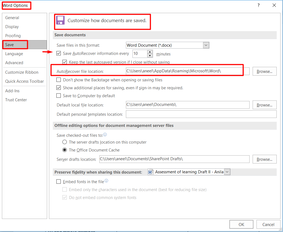Open the help question mark button
The height and width of the screenshot is (232, 283).
pyautogui.click(x=259, y=5)
